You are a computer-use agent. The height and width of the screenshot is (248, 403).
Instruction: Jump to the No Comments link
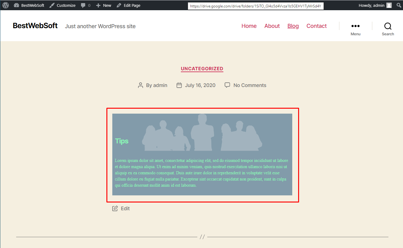[250, 85]
